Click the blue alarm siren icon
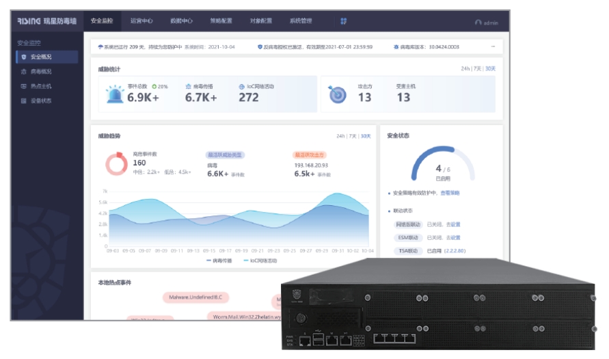 click(x=115, y=94)
